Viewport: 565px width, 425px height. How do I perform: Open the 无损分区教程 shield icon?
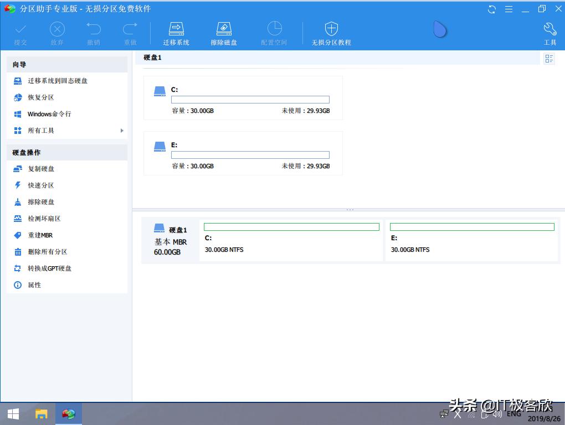tap(331, 28)
